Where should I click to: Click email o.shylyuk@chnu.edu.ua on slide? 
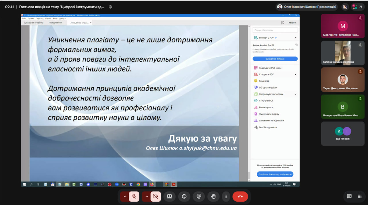tap(208, 148)
